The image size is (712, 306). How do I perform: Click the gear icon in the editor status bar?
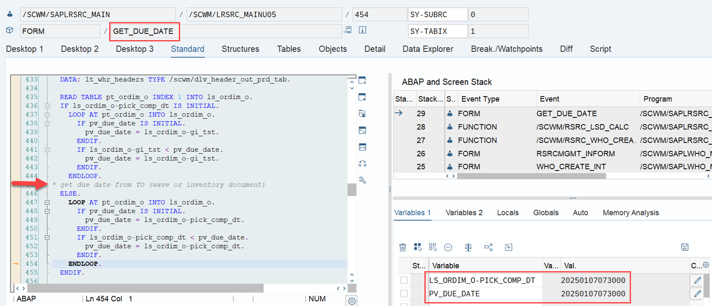click(352, 301)
